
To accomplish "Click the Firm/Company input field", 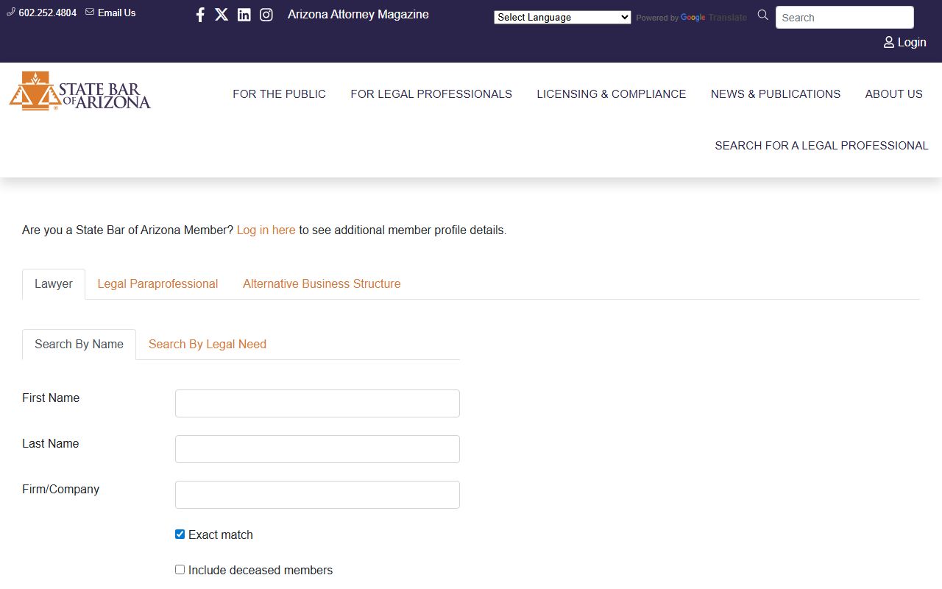I will coord(317,495).
